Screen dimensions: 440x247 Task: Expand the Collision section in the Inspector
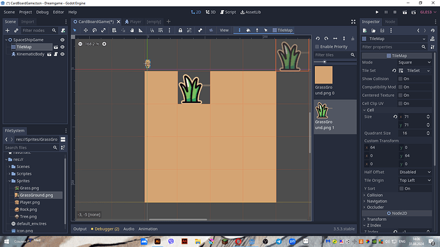(374, 195)
